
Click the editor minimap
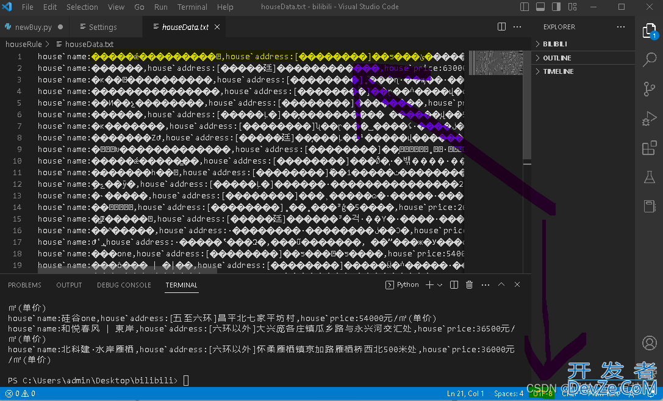click(x=495, y=63)
